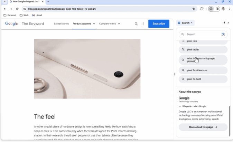The width and height of the screenshot is (233, 142).
Task: Open the Extensions puzzle icon
Action: click(x=202, y=9)
